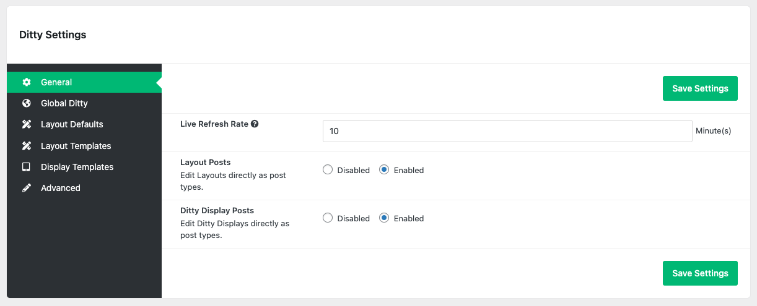
Task: Click the Global Ditty globe icon
Action: point(27,103)
